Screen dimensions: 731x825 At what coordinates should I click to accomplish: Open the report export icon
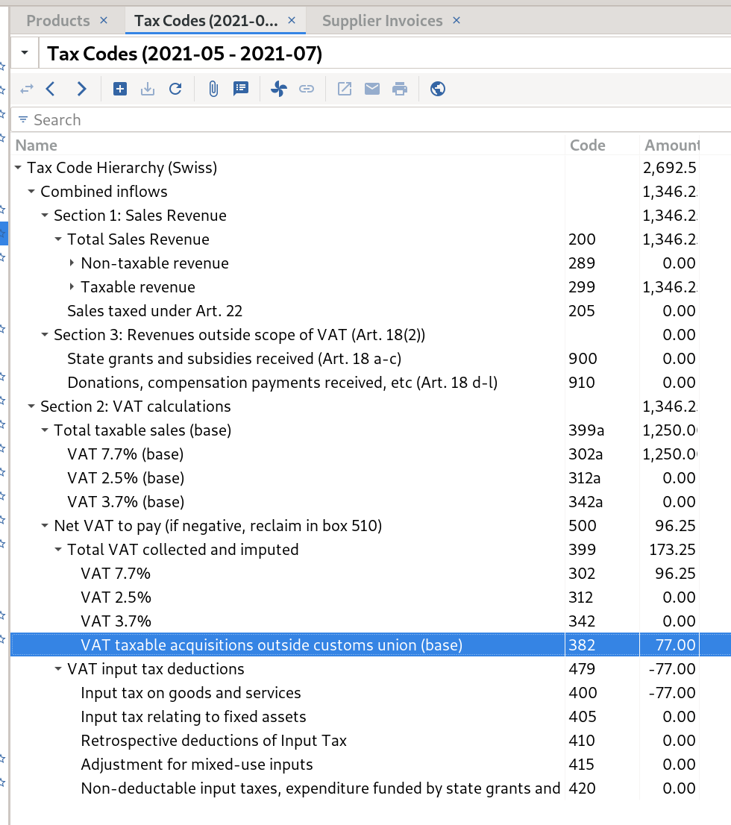(x=345, y=89)
